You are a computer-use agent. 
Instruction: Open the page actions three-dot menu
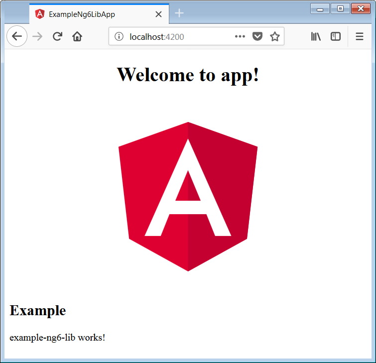coord(240,36)
